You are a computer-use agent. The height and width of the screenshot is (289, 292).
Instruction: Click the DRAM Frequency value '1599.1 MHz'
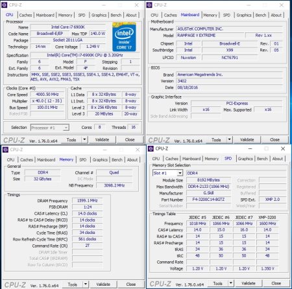pos(87,201)
